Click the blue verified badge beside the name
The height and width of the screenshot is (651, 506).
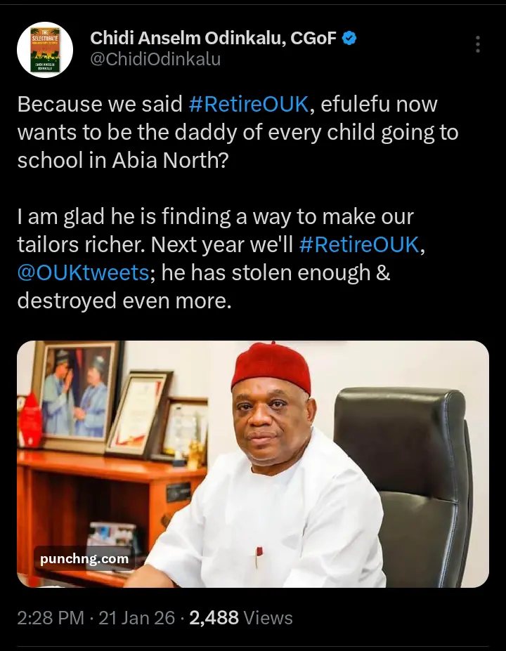[349, 39]
